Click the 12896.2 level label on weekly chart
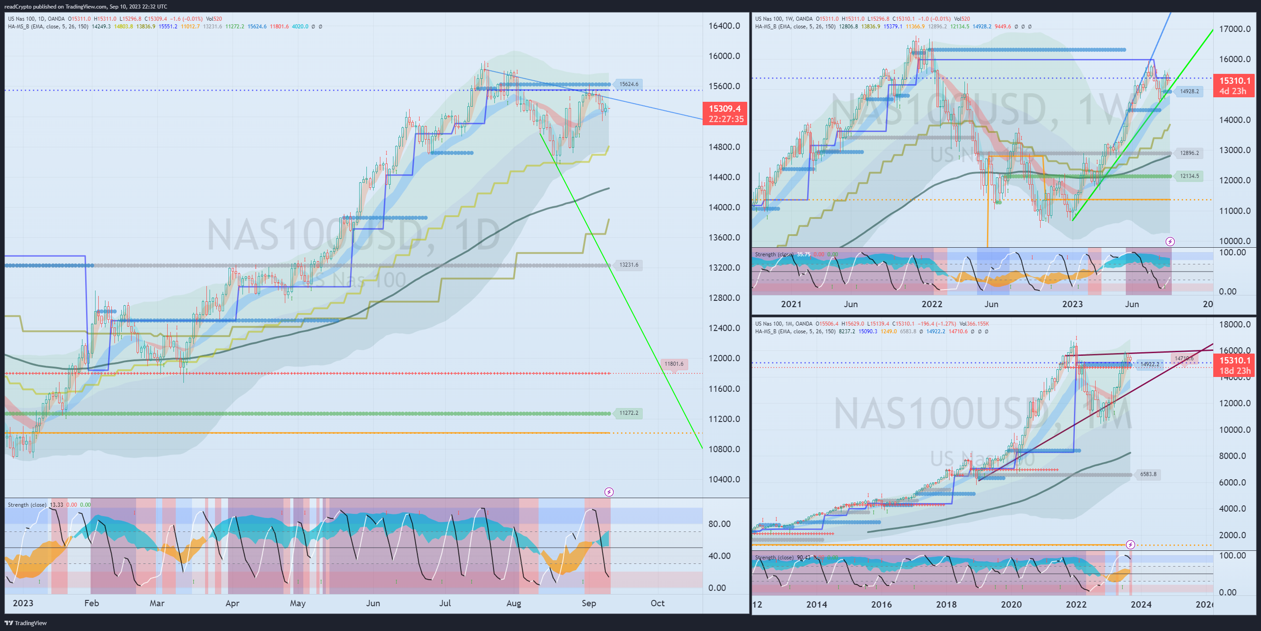The height and width of the screenshot is (631, 1261). click(x=1189, y=153)
